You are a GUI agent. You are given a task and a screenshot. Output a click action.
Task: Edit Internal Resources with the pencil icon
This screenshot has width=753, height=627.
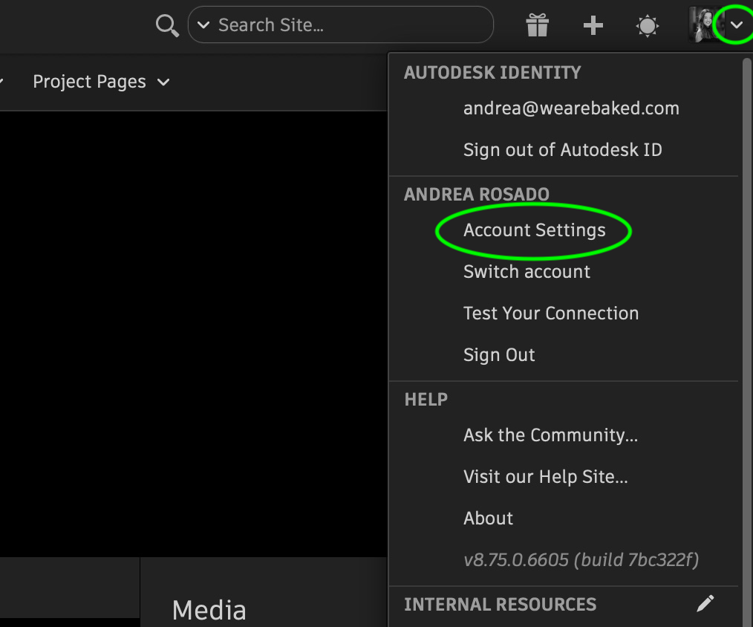tap(705, 603)
